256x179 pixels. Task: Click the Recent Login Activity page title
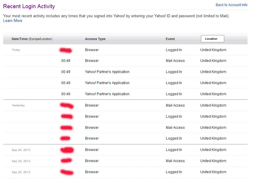(29, 6)
